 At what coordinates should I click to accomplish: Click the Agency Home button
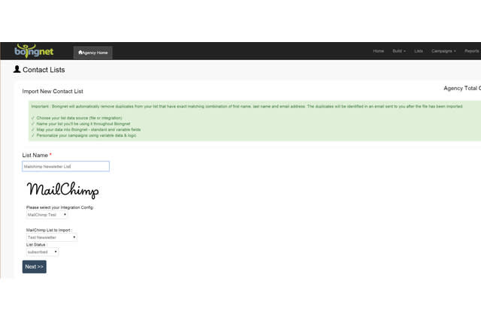[93, 53]
